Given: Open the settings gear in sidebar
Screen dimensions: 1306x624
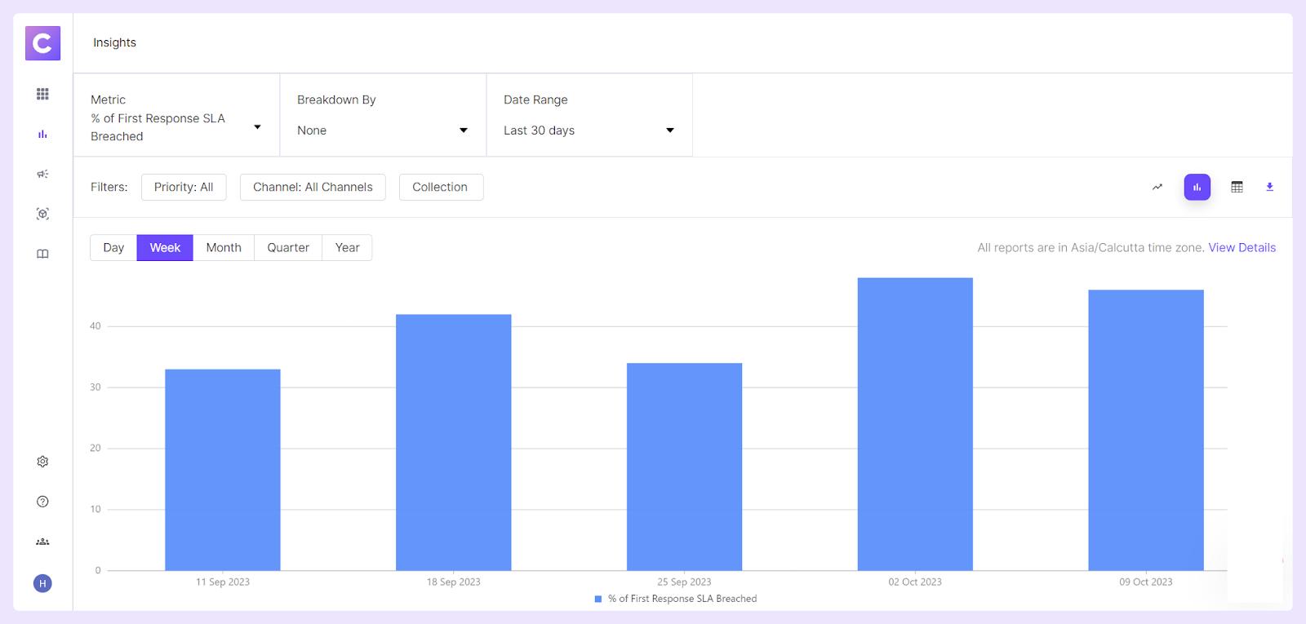Looking at the screenshot, I should pyautogui.click(x=42, y=462).
